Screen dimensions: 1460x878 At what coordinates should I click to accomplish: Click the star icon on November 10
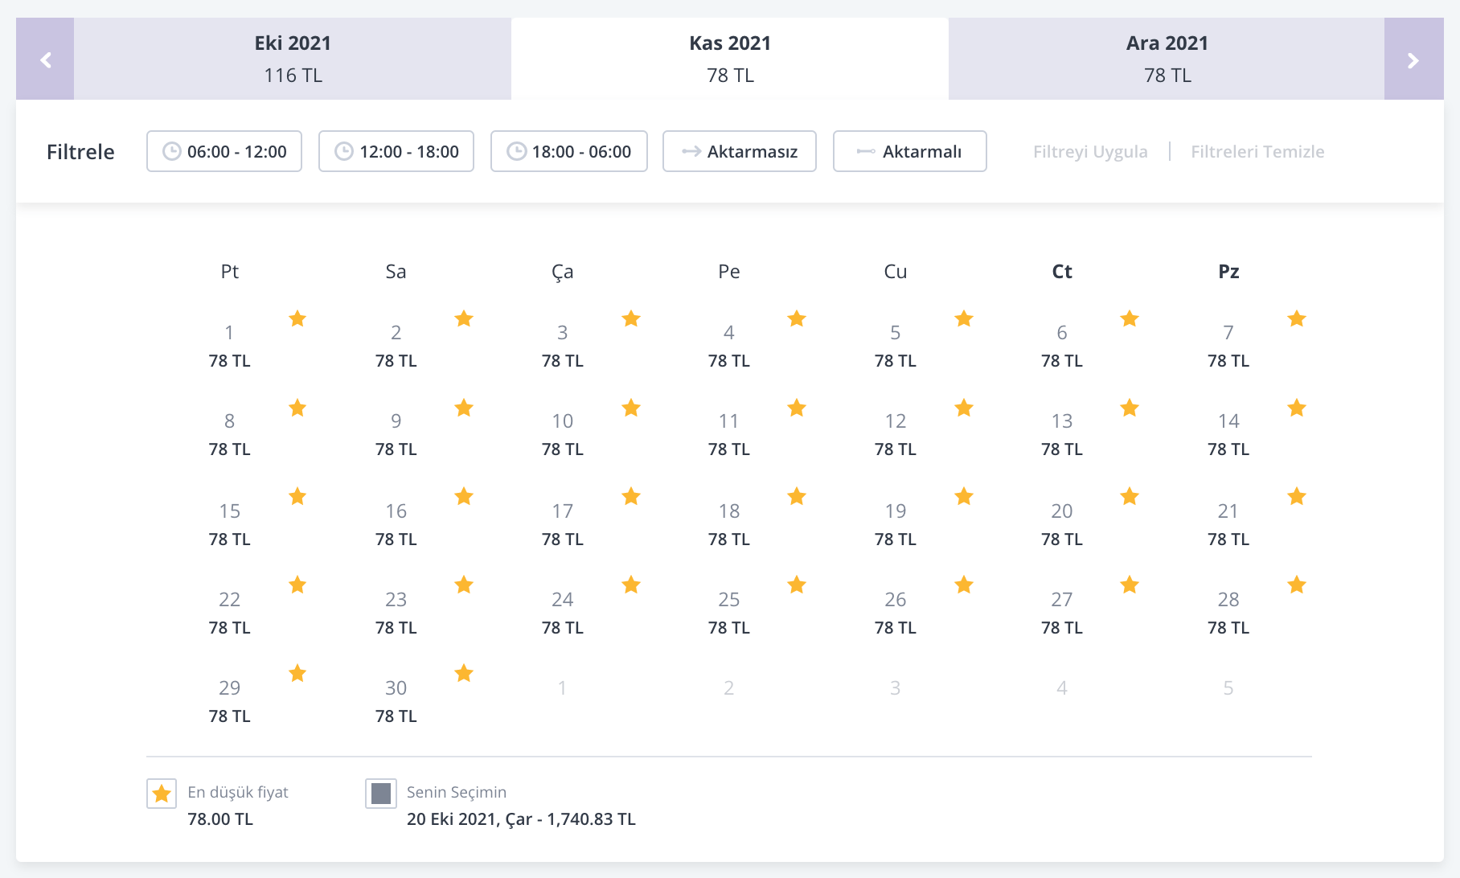(631, 408)
